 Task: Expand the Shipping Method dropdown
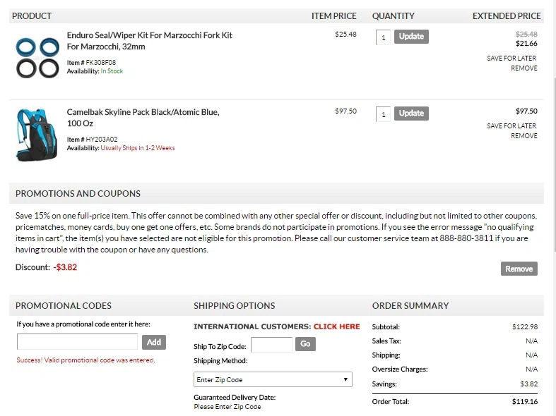pyautogui.click(x=273, y=379)
